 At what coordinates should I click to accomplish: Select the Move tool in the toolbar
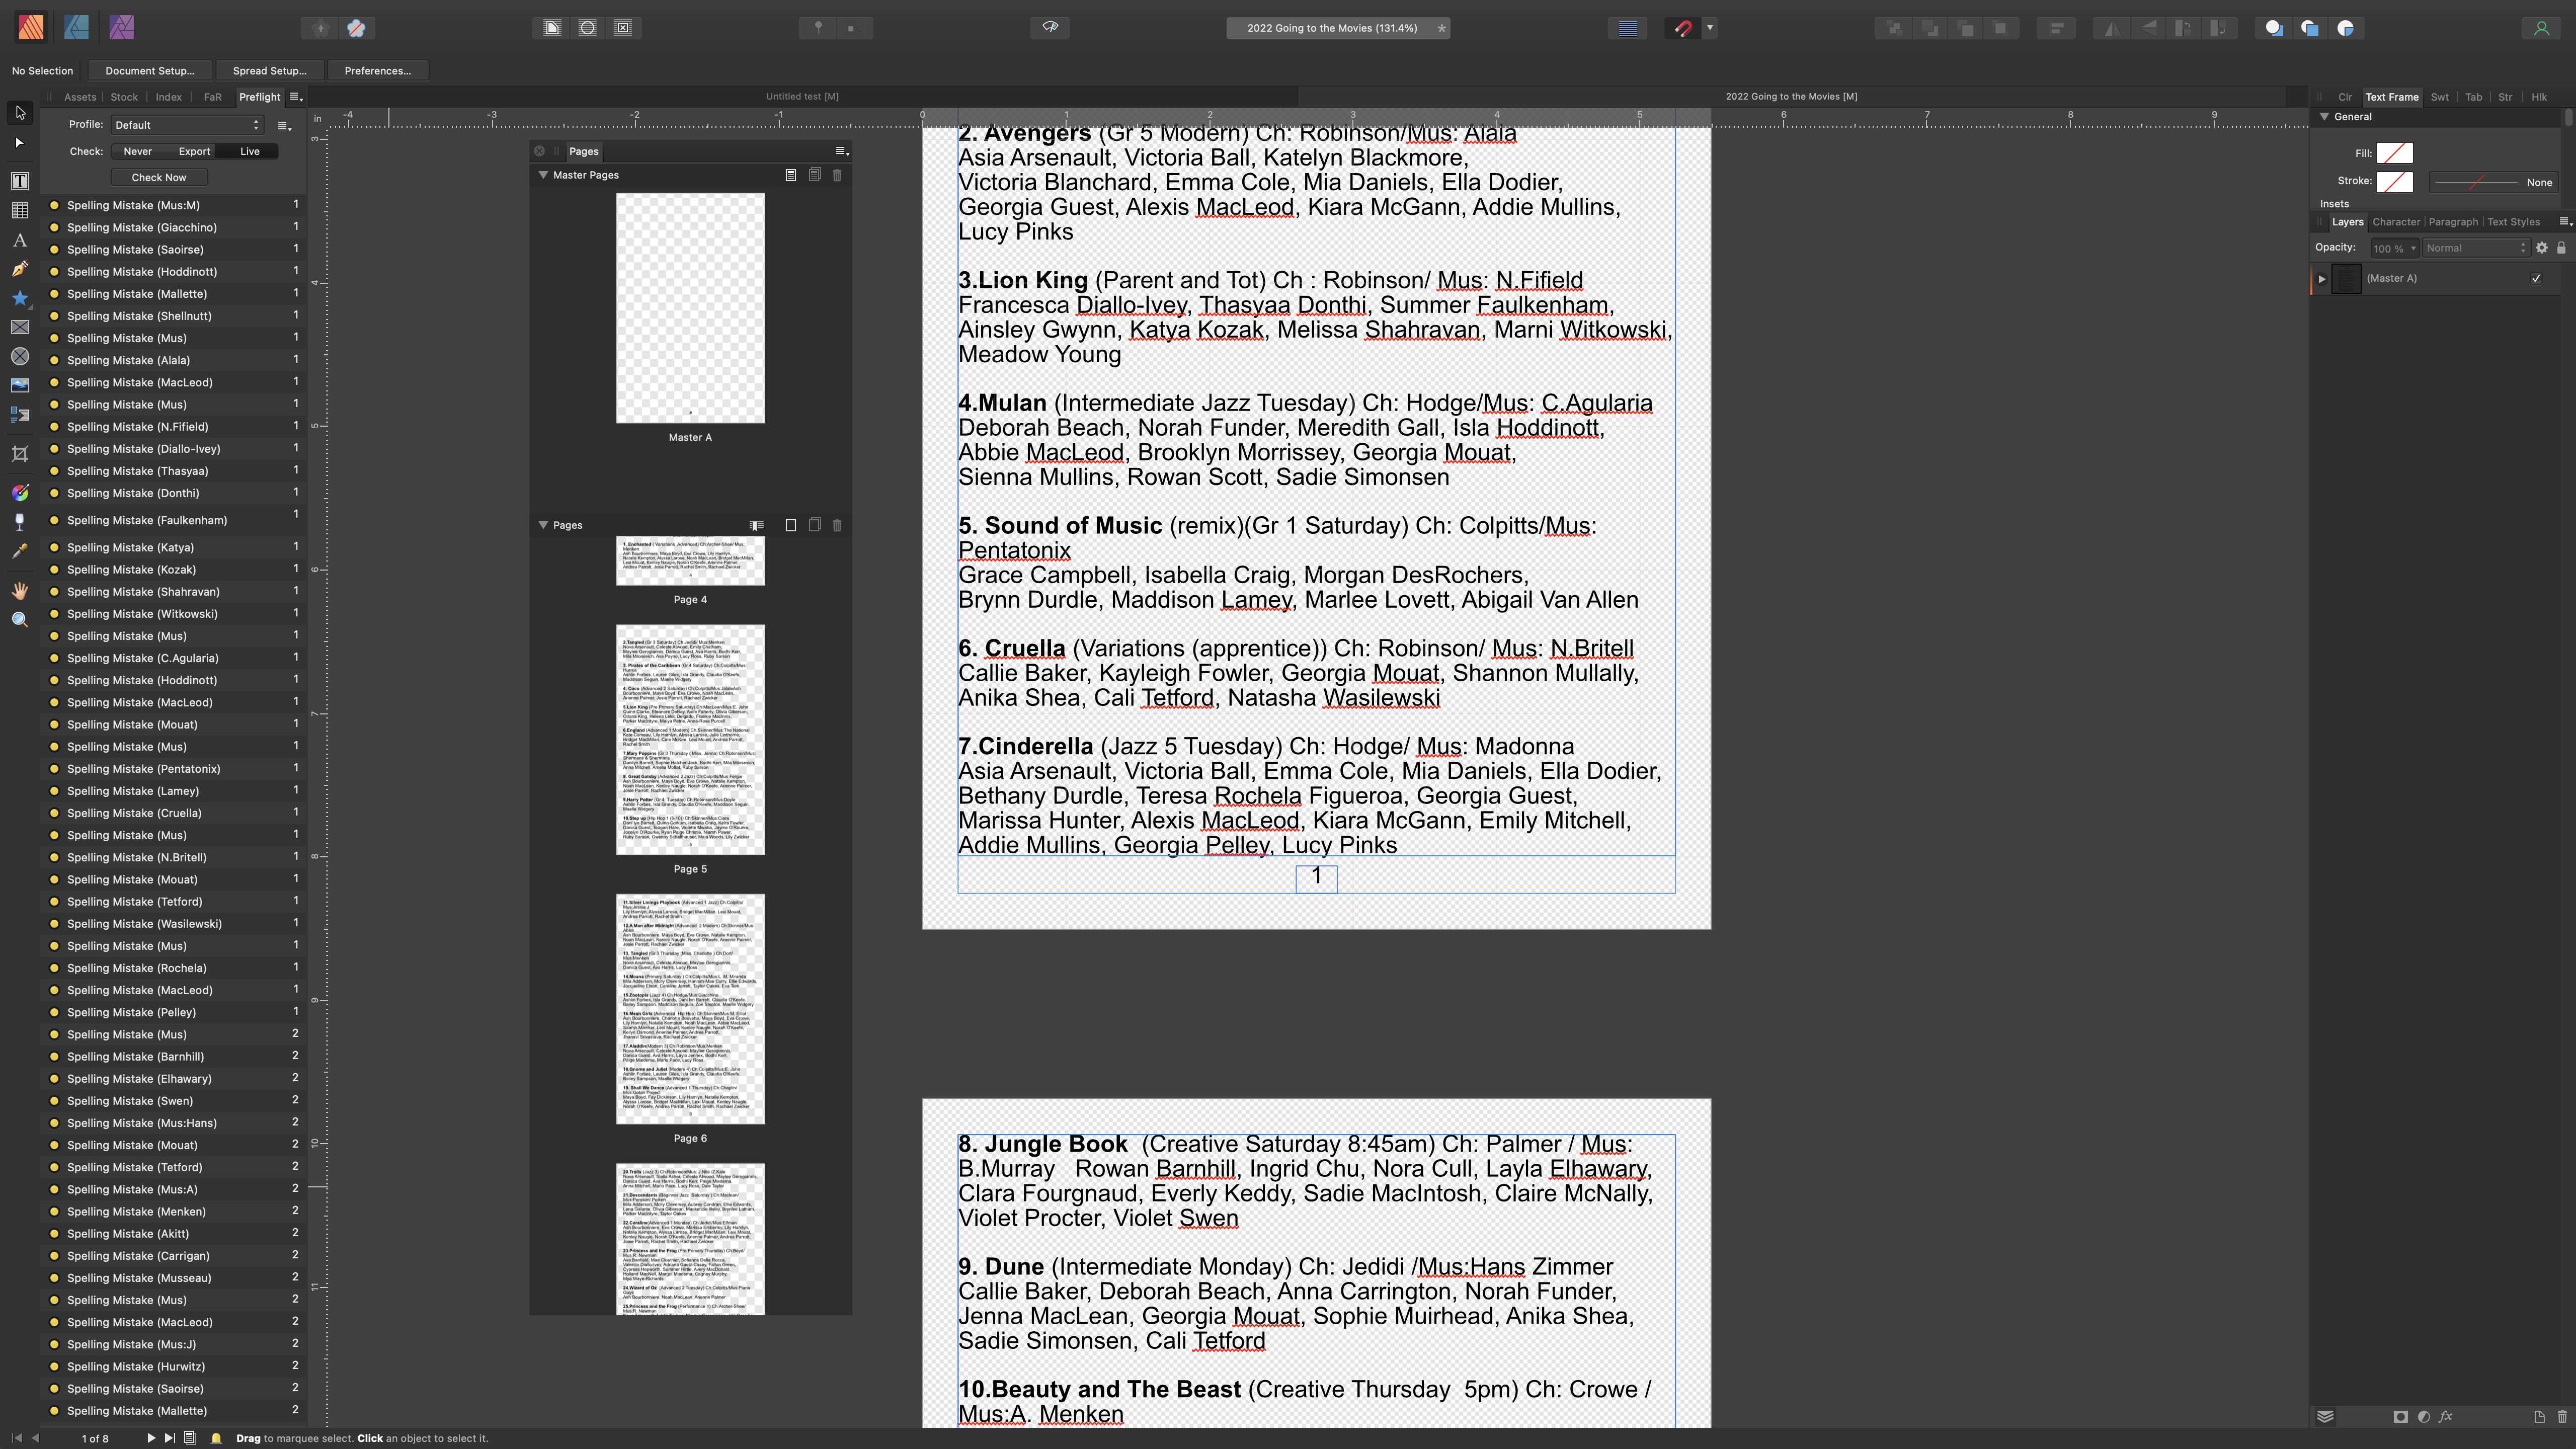click(19, 113)
